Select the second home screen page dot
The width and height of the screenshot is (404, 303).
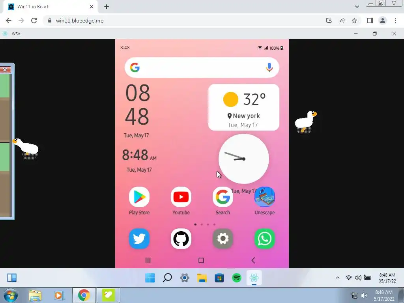(202, 224)
